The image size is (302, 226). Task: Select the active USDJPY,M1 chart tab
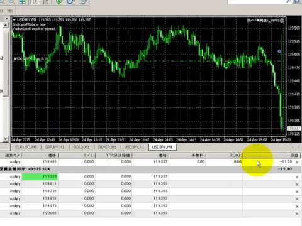click(x=162, y=147)
